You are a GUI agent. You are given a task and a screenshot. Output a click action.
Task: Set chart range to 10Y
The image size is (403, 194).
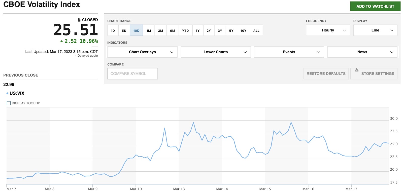(x=243, y=30)
